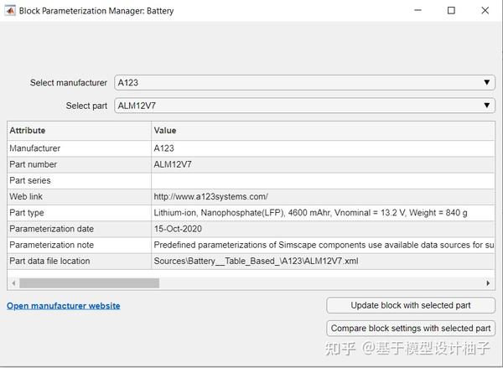Screen dimensions: 503x368
Task: Click the MATLAB icon in title bar
Action: (x=9, y=10)
